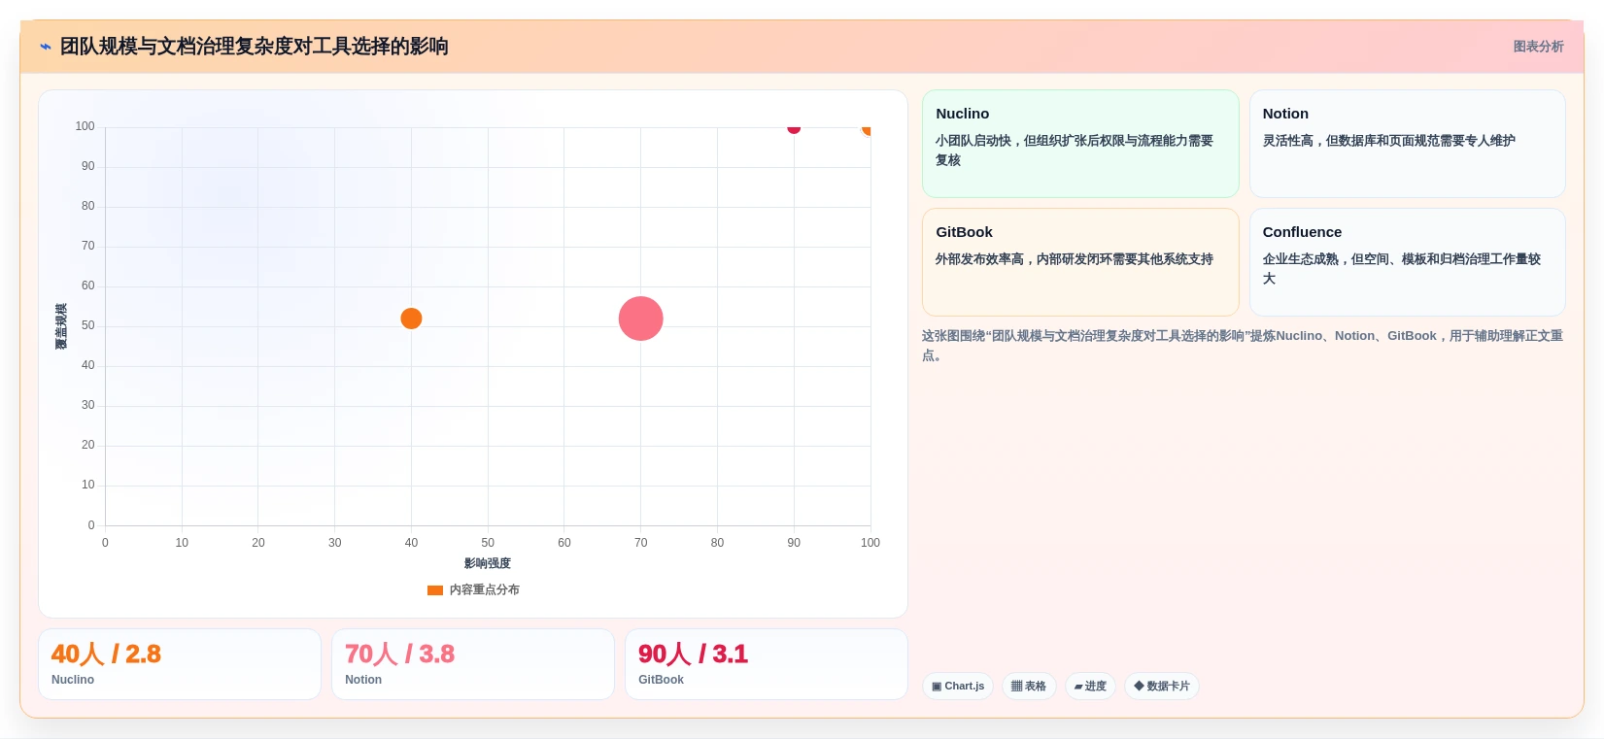Click the 内容重点分布 legend label
1604x739 pixels.
click(485, 590)
